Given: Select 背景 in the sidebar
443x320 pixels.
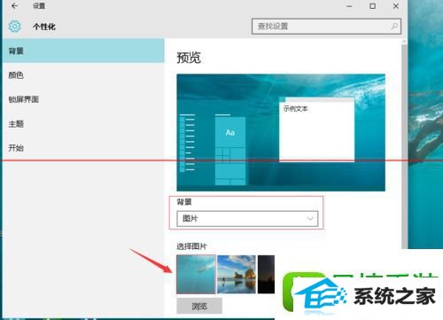Looking at the screenshot, I should point(83,51).
